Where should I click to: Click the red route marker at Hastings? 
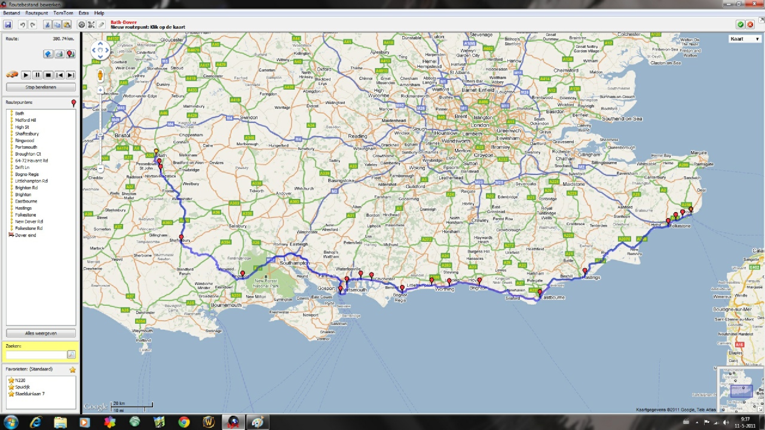tap(585, 271)
